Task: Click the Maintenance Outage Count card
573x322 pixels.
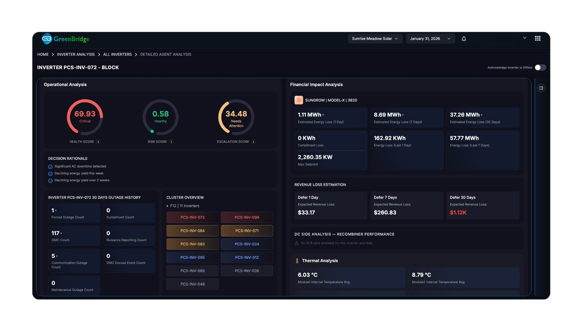Action: click(74, 286)
